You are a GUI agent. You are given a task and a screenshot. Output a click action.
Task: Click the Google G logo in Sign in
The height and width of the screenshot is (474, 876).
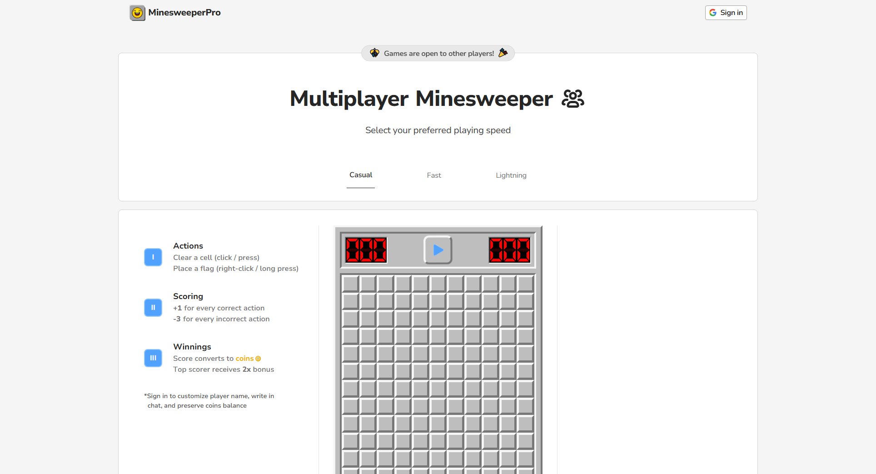tap(713, 13)
